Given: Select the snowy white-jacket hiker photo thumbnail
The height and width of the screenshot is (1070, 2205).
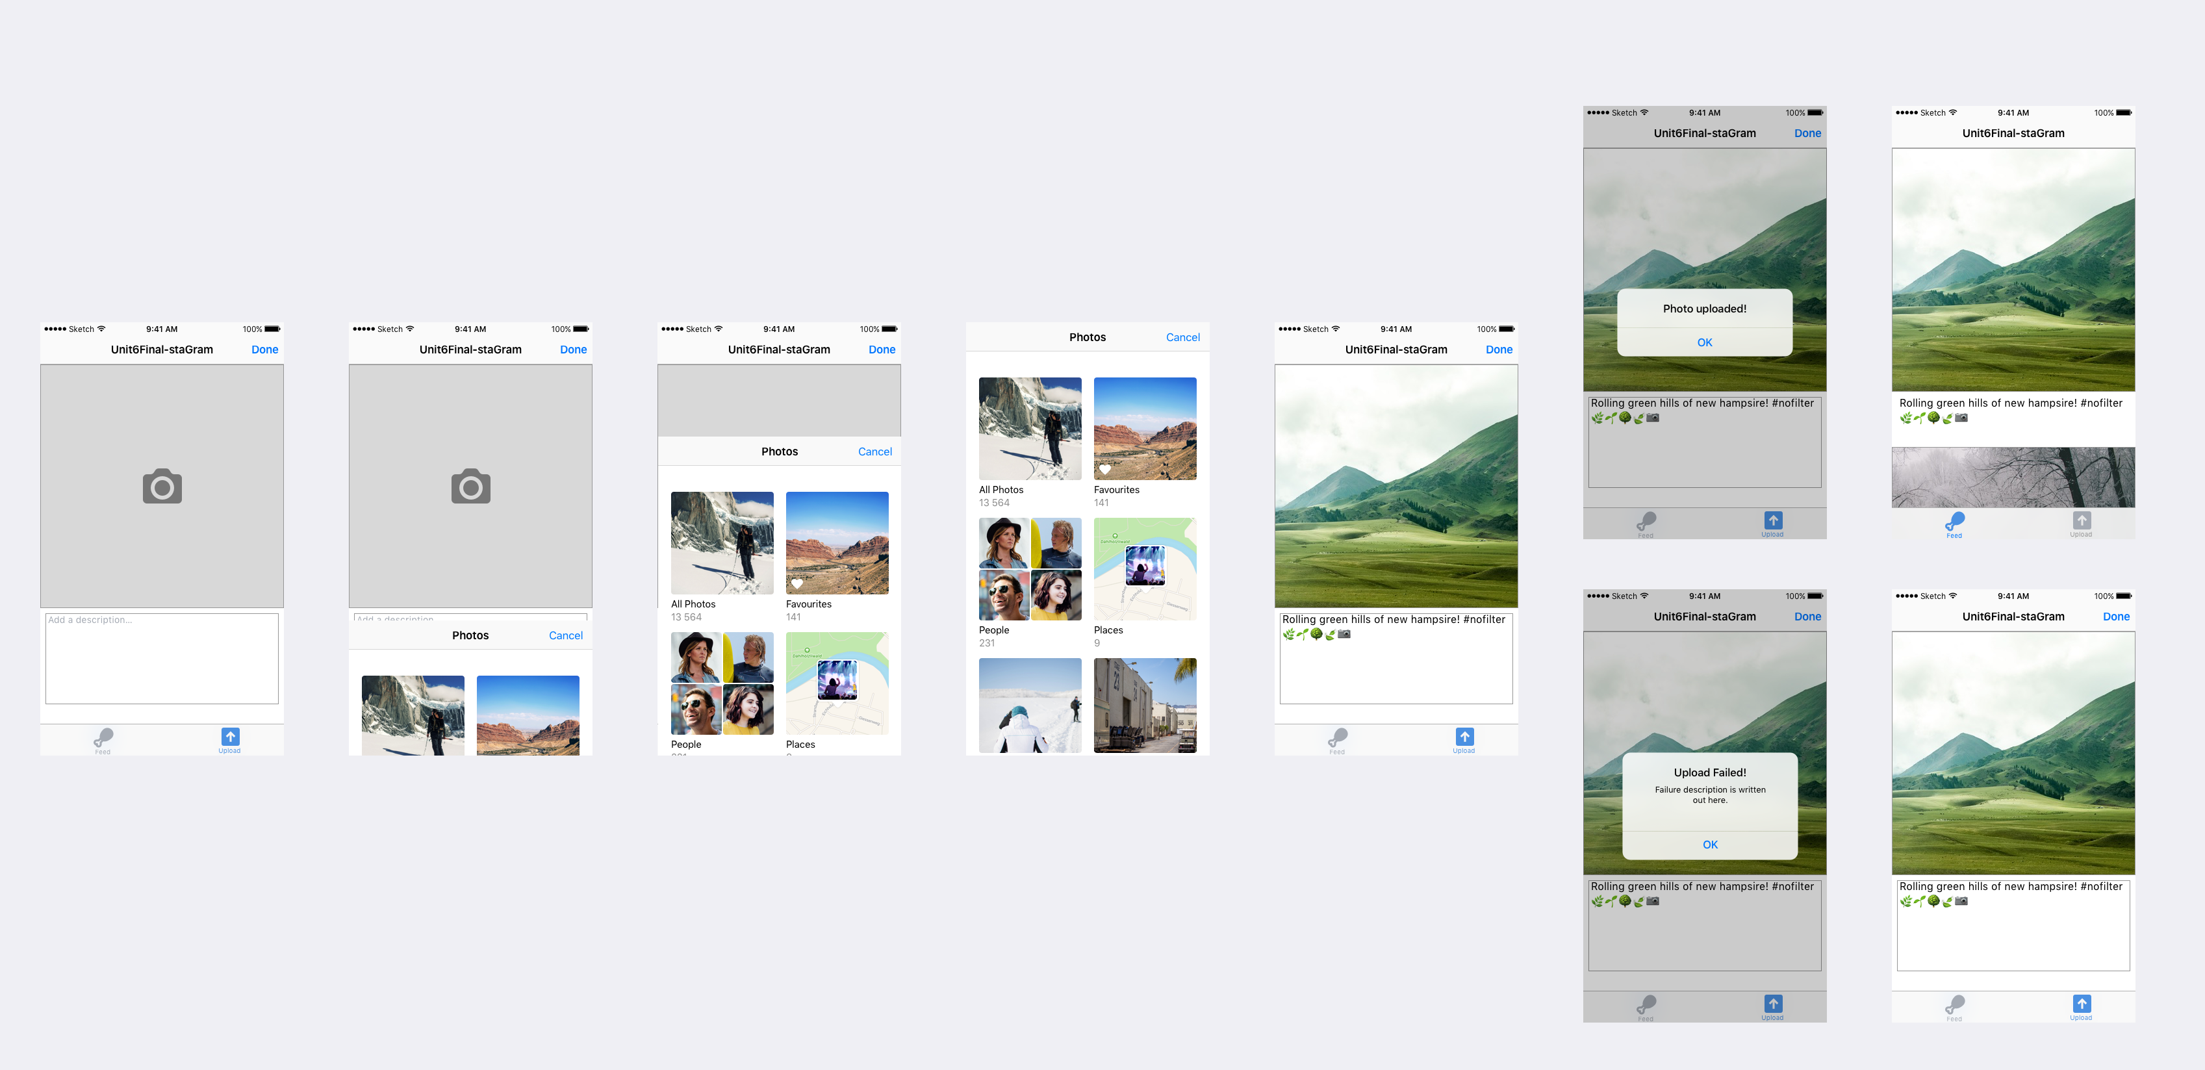Looking at the screenshot, I should [x=1030, y=706].
